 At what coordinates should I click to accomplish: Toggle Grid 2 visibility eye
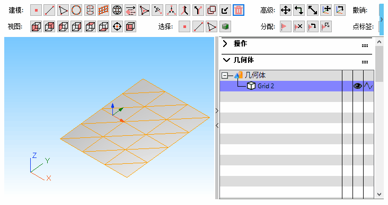[358, 86]
